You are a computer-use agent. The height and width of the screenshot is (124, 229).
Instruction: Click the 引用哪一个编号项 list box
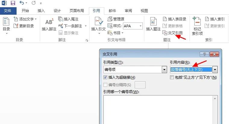(161, 110)
